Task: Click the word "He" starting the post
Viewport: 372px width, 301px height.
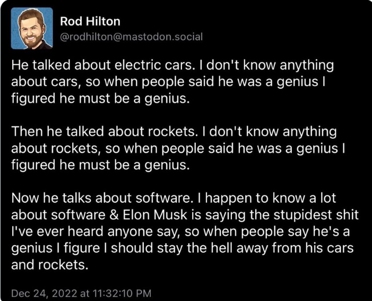Action: (x=20, y=65)
